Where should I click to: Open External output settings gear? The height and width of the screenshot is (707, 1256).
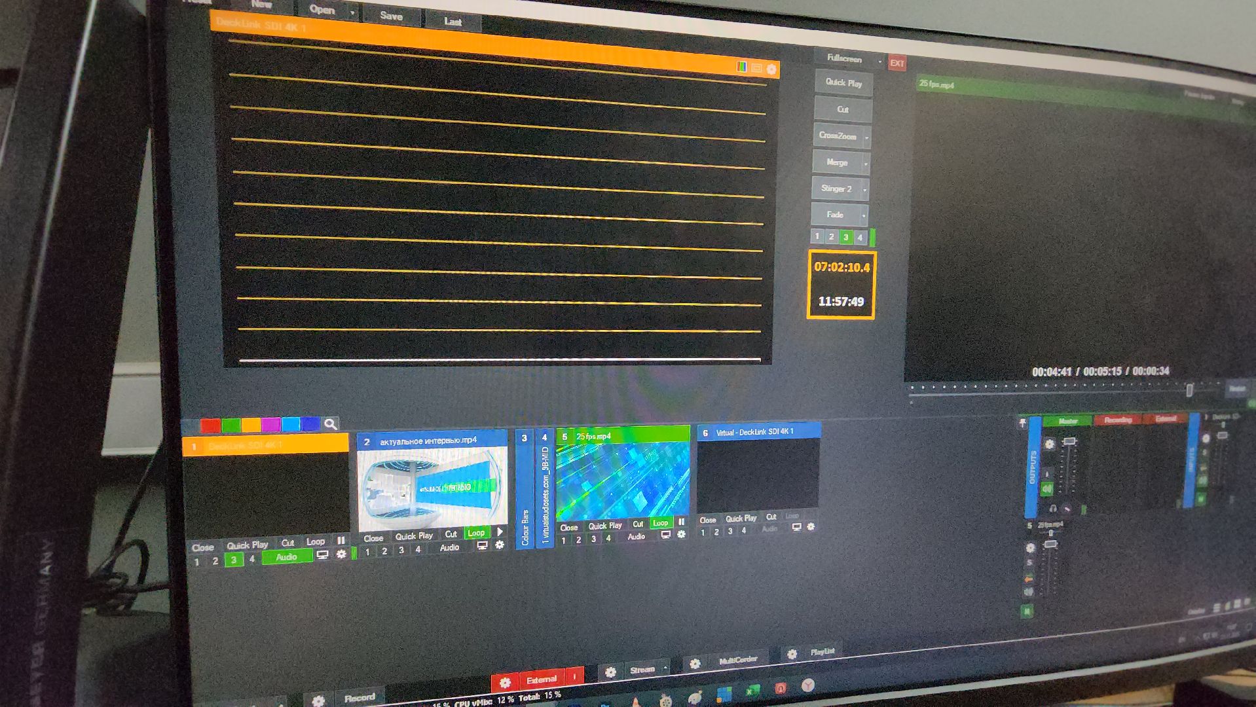(x=505, y=683)
